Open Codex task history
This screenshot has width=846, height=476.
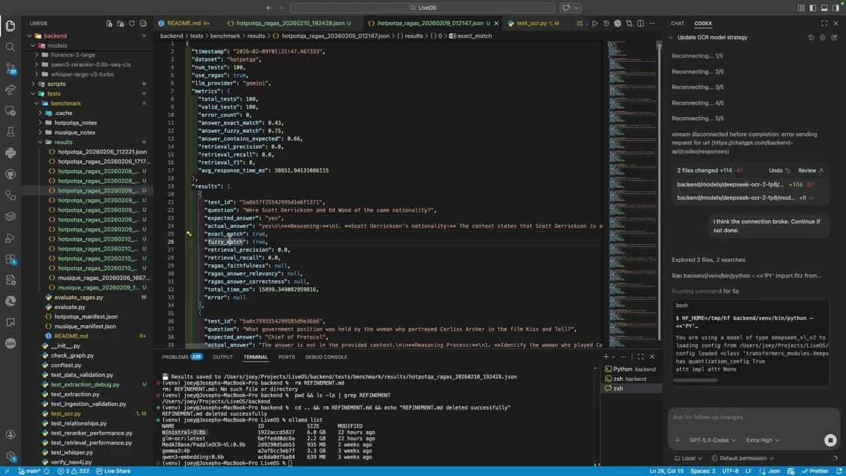[811, 38]
